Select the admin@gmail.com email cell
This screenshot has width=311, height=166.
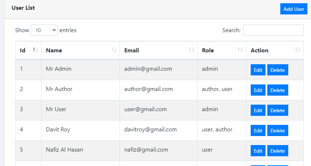148,69
